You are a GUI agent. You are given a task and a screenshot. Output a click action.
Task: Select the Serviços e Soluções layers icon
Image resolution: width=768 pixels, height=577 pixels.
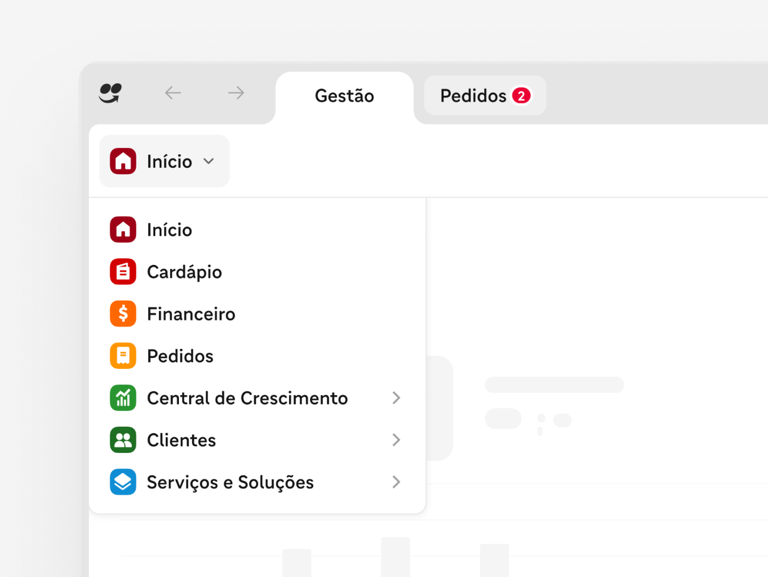(x=123, y=482)
